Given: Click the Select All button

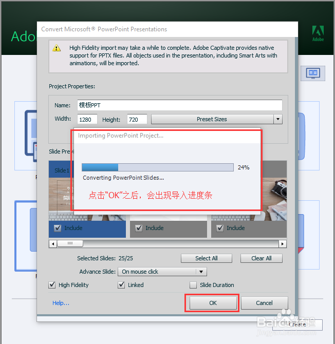Looking at the screenshot, I should click(207, 258).
